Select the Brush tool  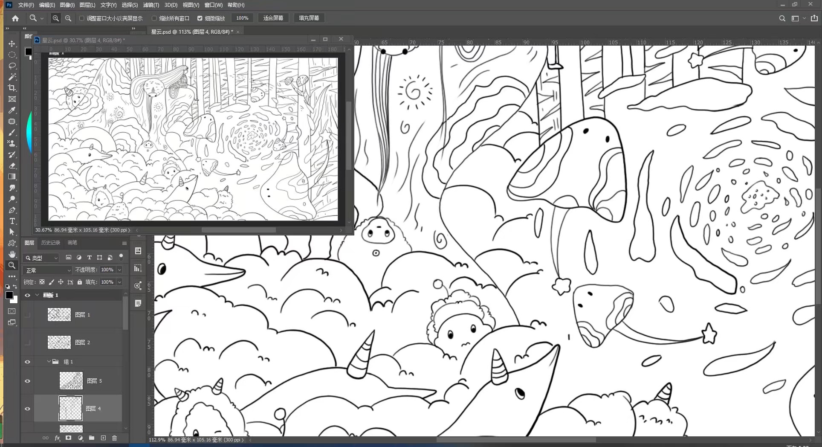[12, 133]
